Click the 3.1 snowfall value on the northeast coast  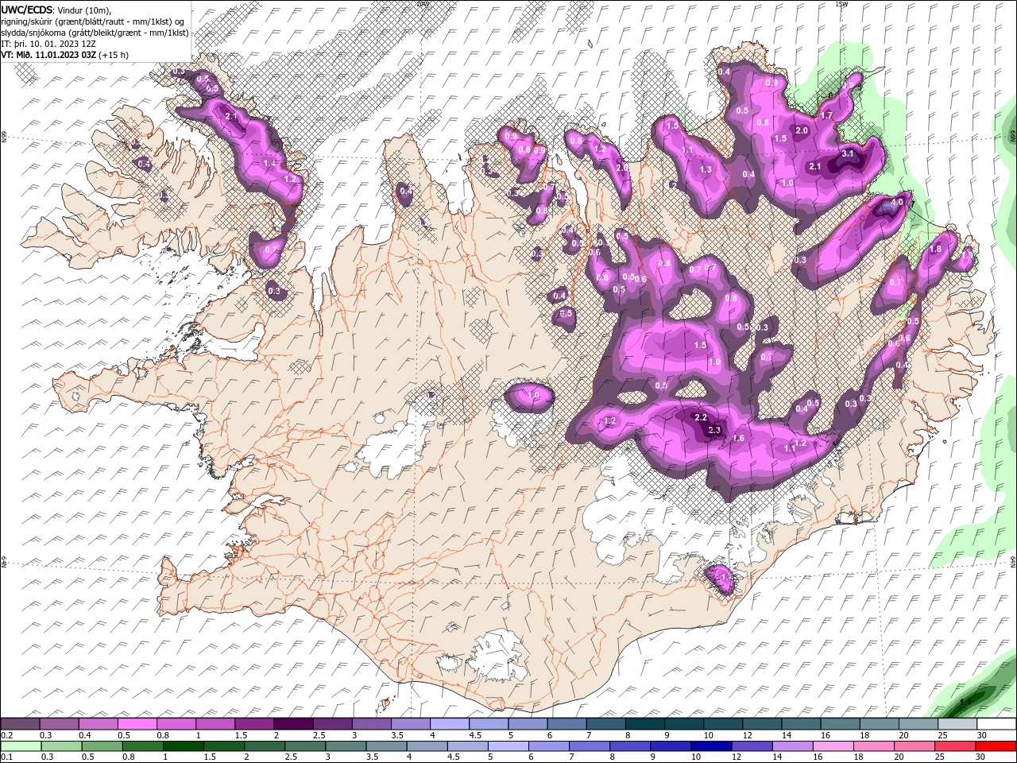pos(848,154)
